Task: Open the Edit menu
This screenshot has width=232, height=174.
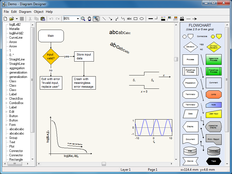Action: coord(14,12)
